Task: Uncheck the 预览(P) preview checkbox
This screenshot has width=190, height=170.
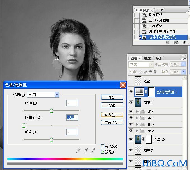Action: (102, 152)
